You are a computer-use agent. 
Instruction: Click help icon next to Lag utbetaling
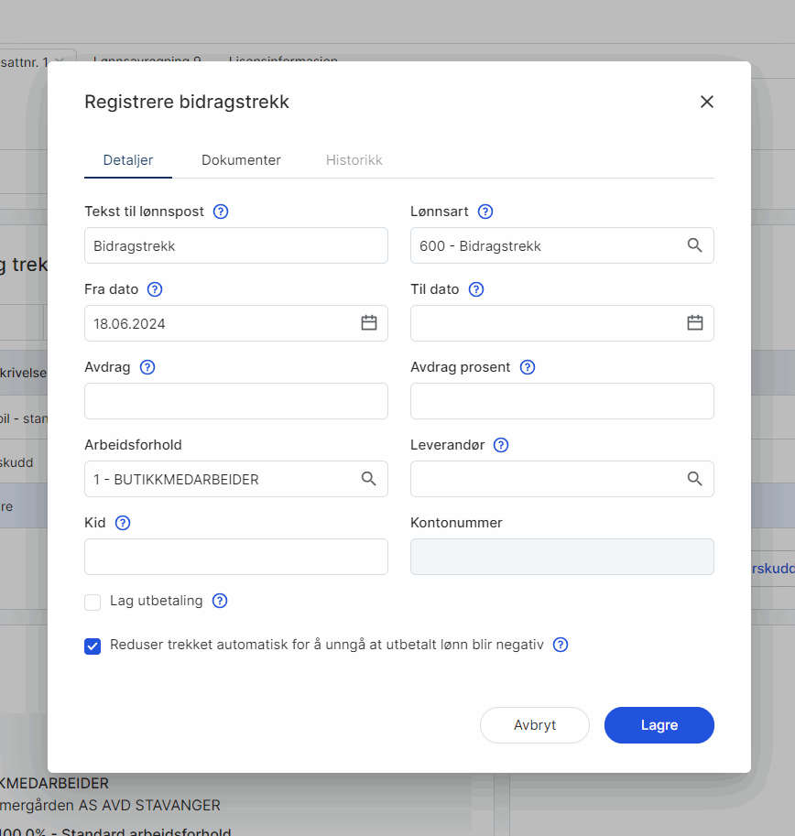click(220, 601)
